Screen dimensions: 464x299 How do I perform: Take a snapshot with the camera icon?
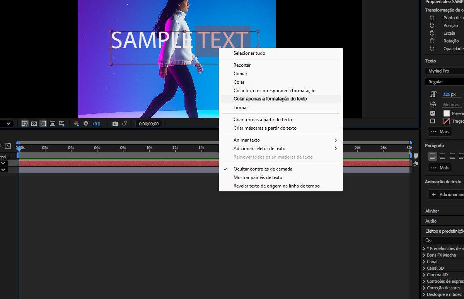pyautogui.click(x=115, y=124)
